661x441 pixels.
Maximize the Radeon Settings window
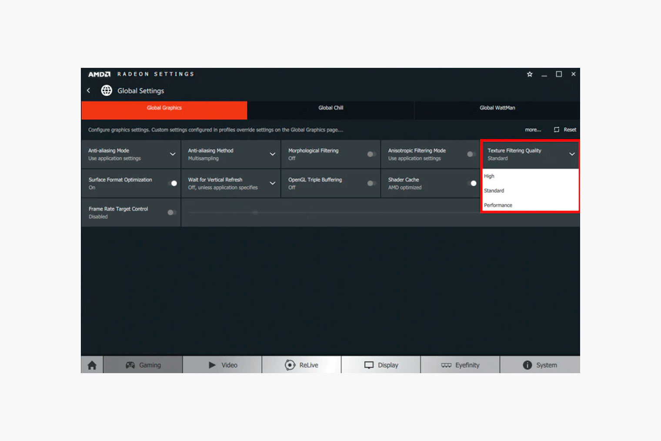(x=559, y=74)
